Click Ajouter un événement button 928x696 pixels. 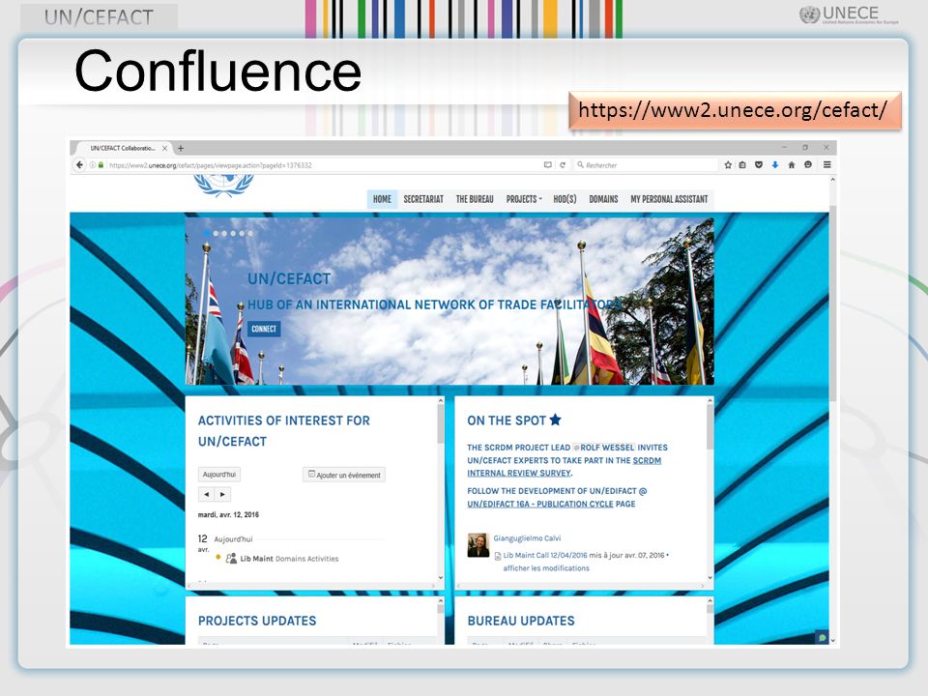click(x=344, y=475)
